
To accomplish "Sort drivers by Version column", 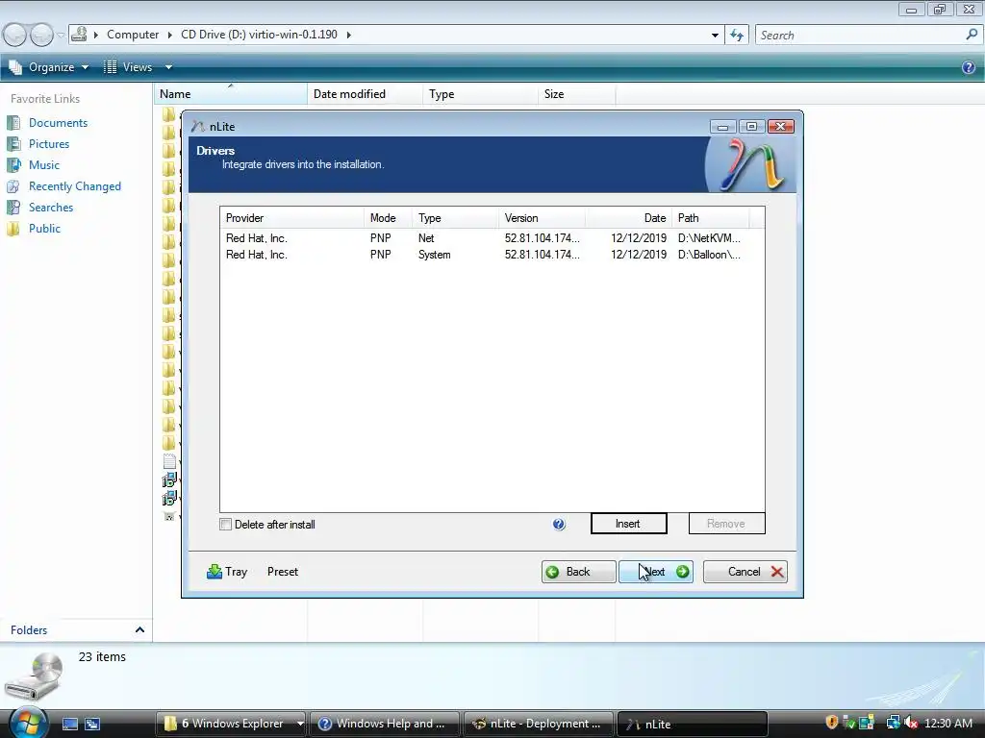I will tap(542, 218).
